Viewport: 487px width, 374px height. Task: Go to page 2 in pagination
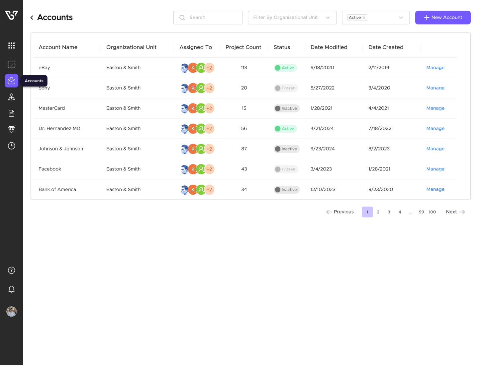click(x=378, y=212)
